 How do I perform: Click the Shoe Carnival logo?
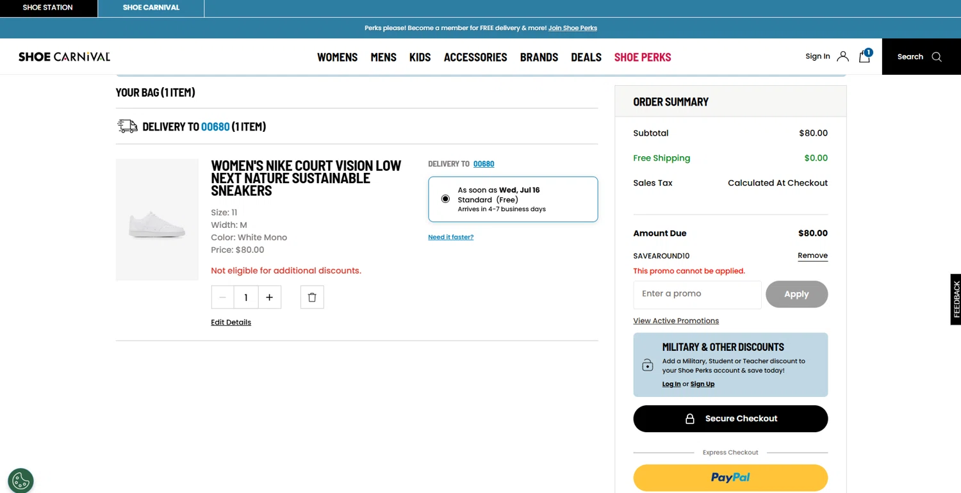click(64, 56)
